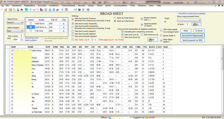Tick the Mid term exam checkbox

coord(31,23)
